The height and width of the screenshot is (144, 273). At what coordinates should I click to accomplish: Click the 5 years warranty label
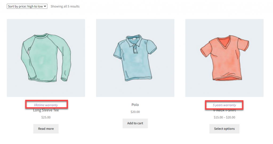click(x=224, y=105)
